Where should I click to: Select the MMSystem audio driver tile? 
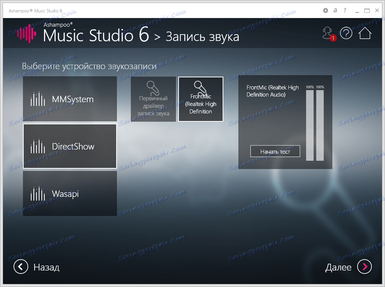coord(70,99)
